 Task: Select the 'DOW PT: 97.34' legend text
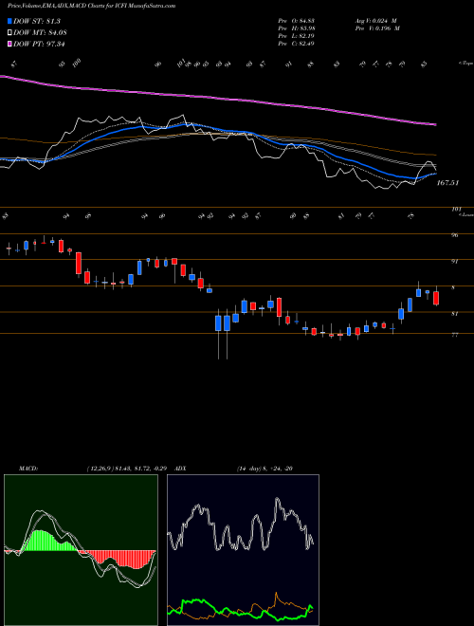pos(39,44)
